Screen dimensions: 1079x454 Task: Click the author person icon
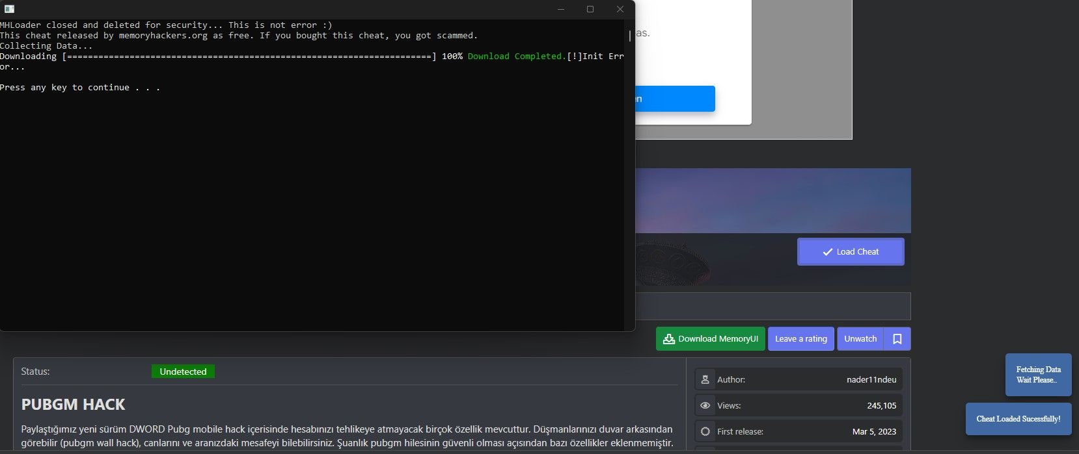tap(705, 379)
